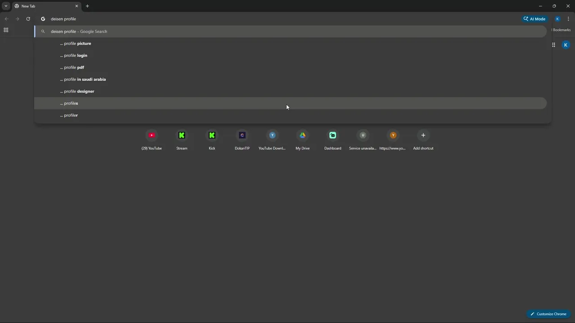
Task: Open AI Mode button
Action: tap(534, 19)
